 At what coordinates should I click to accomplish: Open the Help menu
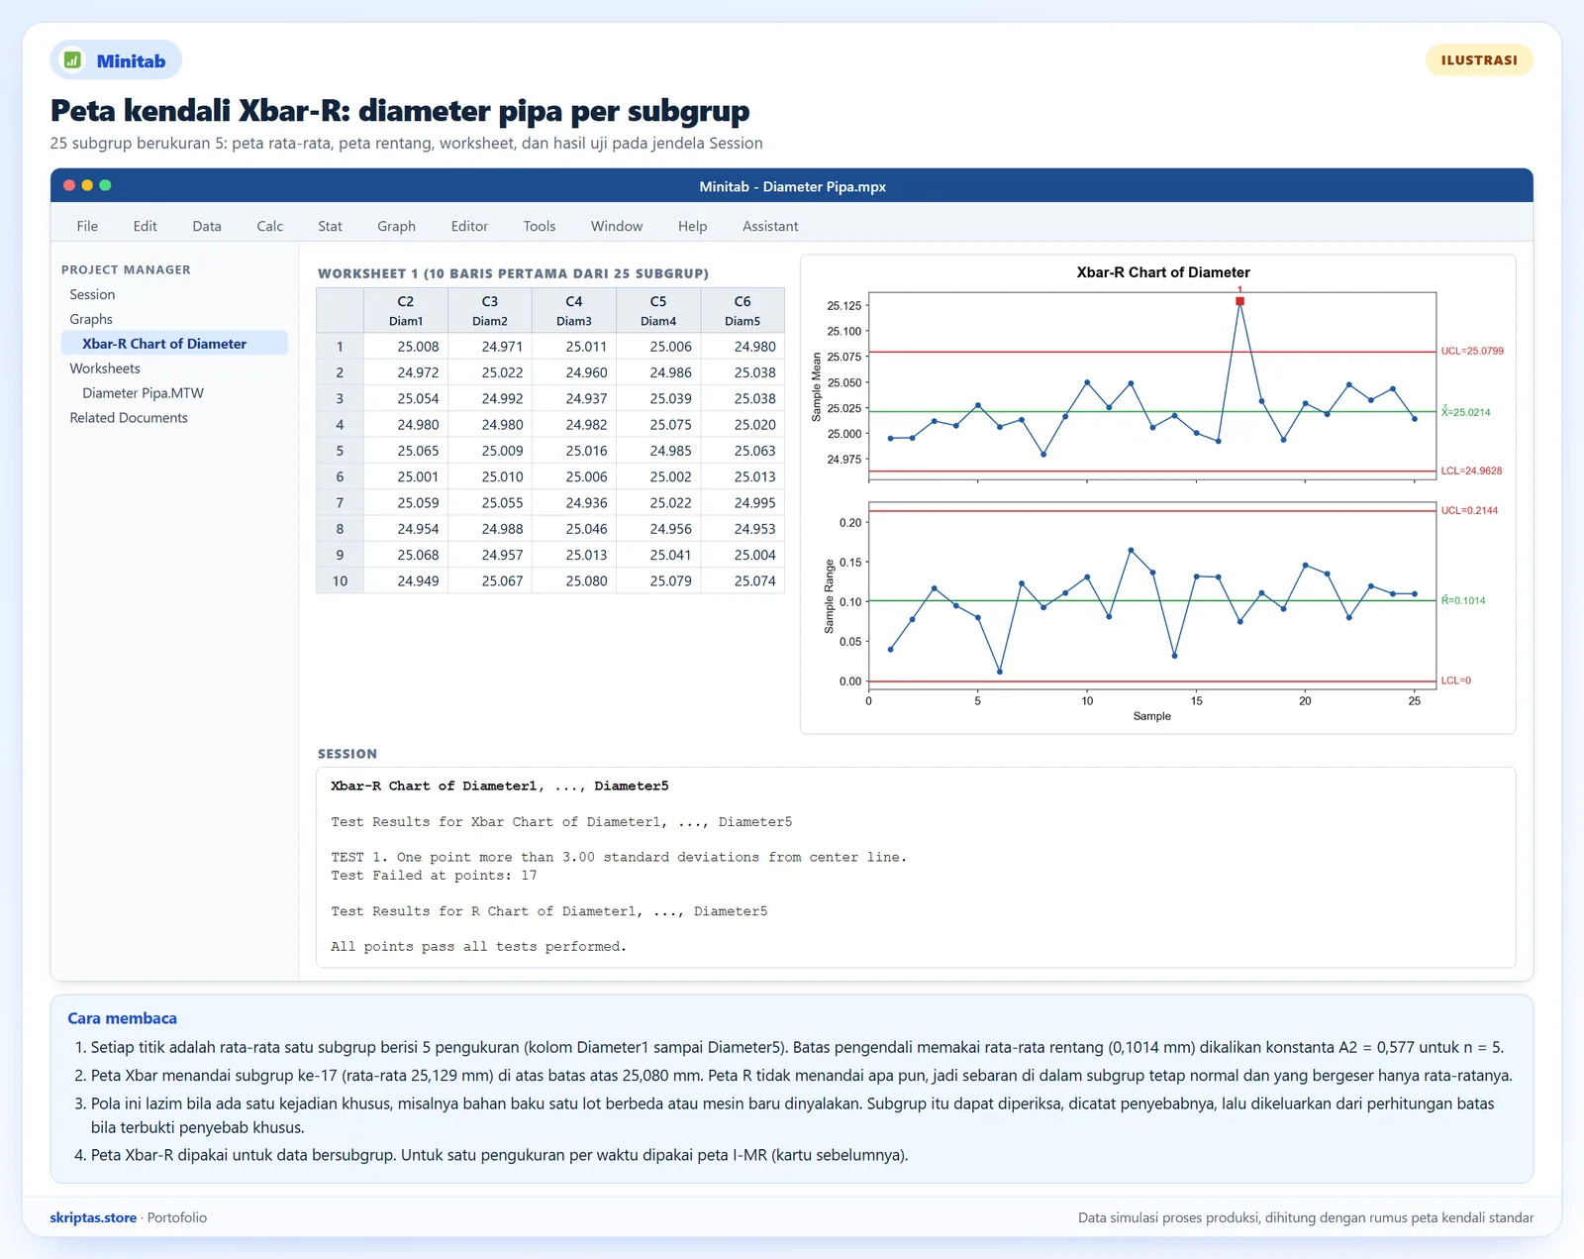[x=692, y=226]
